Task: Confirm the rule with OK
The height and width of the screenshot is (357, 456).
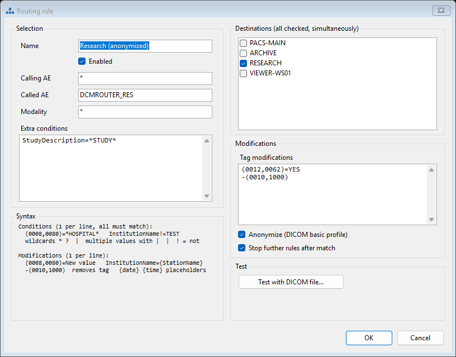Action: click(x=369, y=338)
